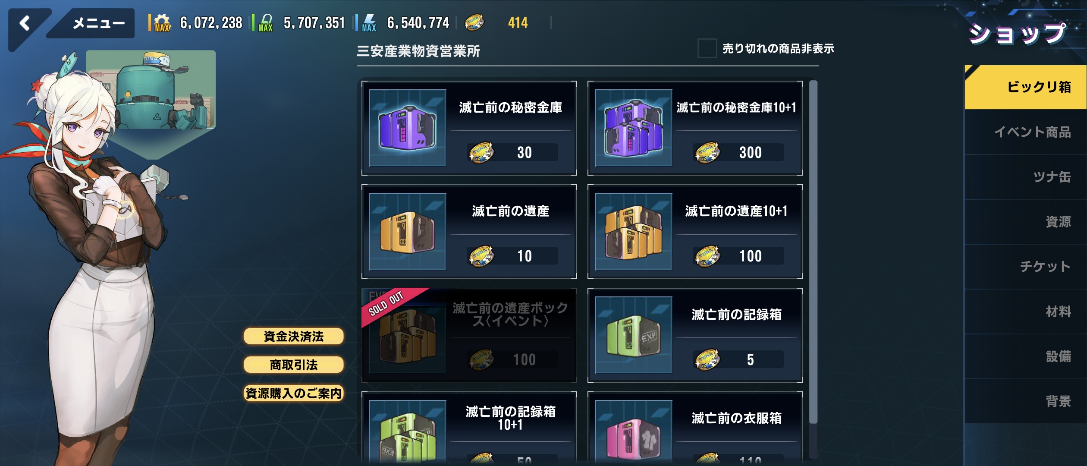Click the tuna can currency icon in top bar
This screenshot has width=1087, height=466.
point(474,22)
